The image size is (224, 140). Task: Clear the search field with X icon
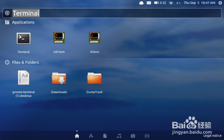point(7,13)
